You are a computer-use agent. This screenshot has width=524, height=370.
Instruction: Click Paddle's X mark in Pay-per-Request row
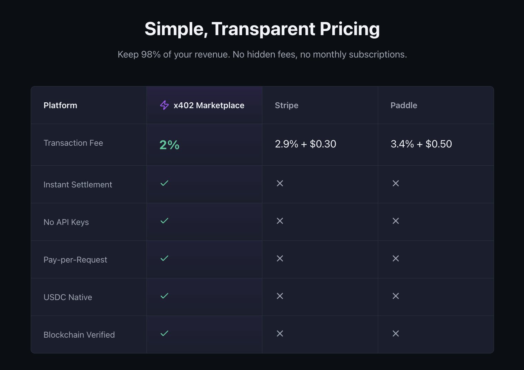(396, 258)
